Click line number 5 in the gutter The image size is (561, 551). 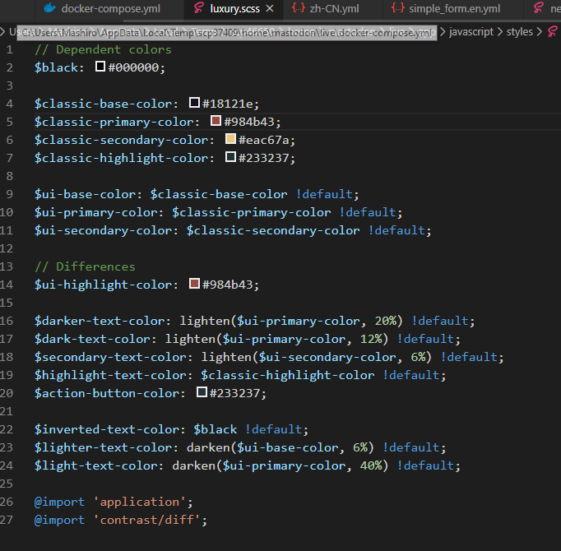coord(10,122)
